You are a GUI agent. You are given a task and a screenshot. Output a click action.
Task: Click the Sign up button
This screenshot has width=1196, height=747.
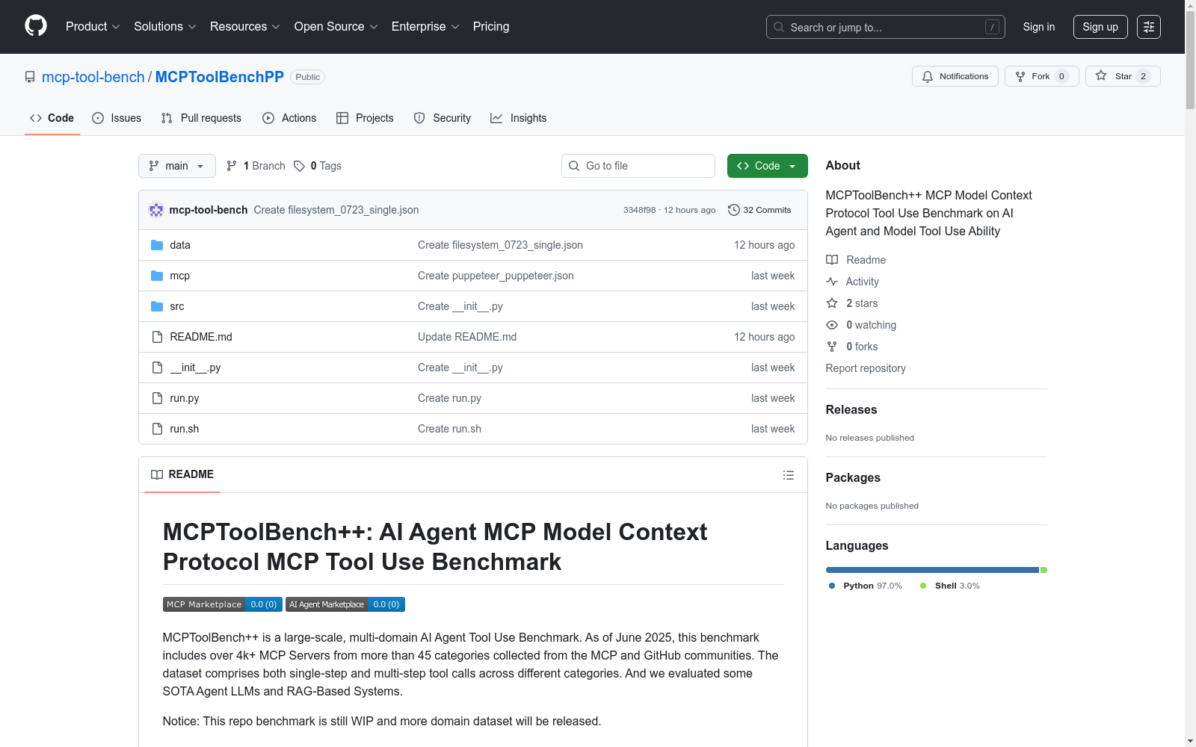click(x=1100, y=27)
